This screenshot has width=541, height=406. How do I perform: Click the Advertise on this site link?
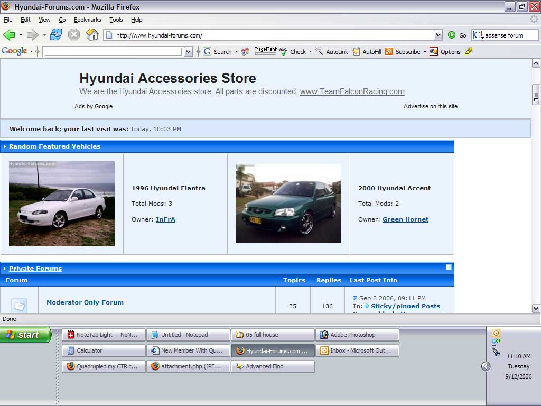click(x=431, y=106)
